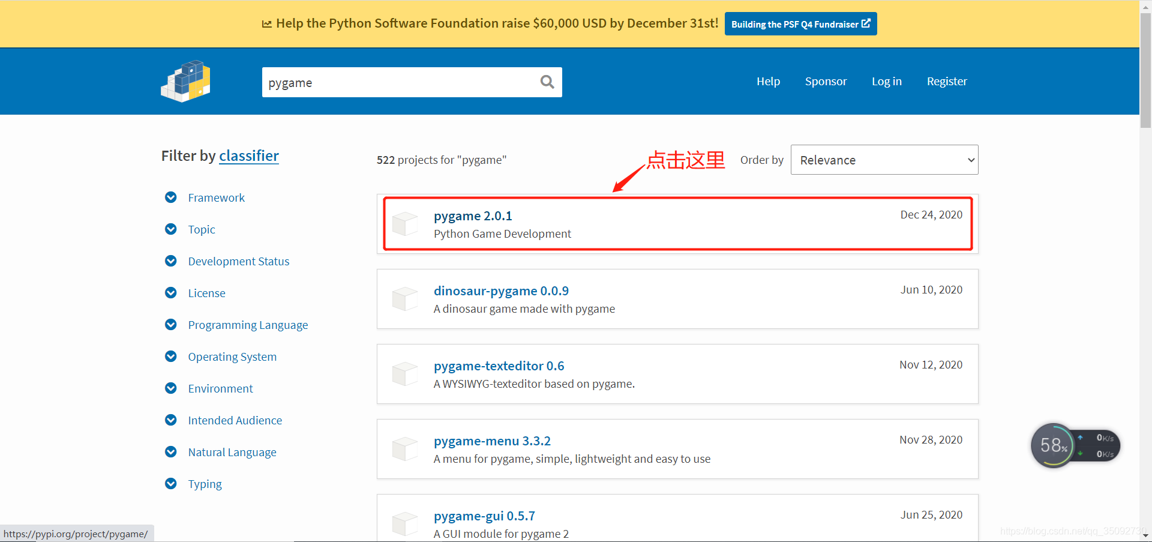Click the date Dec 24, 2020

click(x=931, y=215)
